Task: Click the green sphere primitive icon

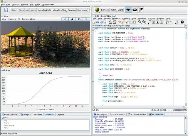Action: pos(97,10)
